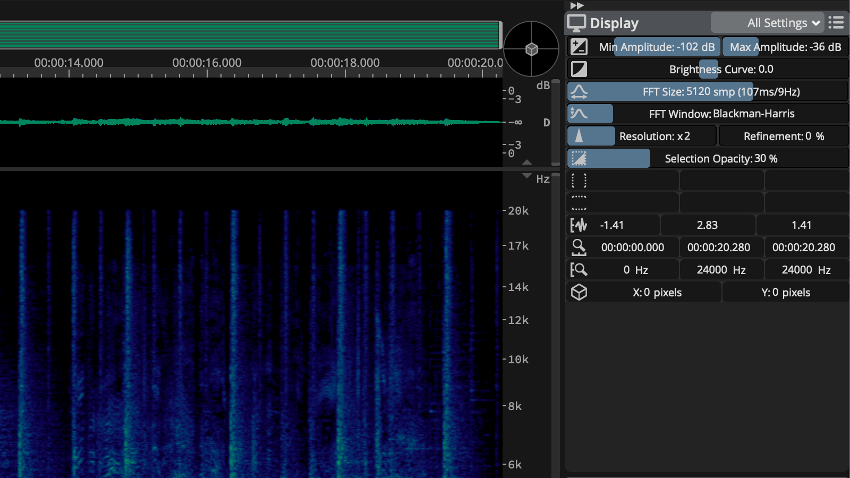Click the FFT Window shape icon
The image size is (850, 478).
[579, 114]
